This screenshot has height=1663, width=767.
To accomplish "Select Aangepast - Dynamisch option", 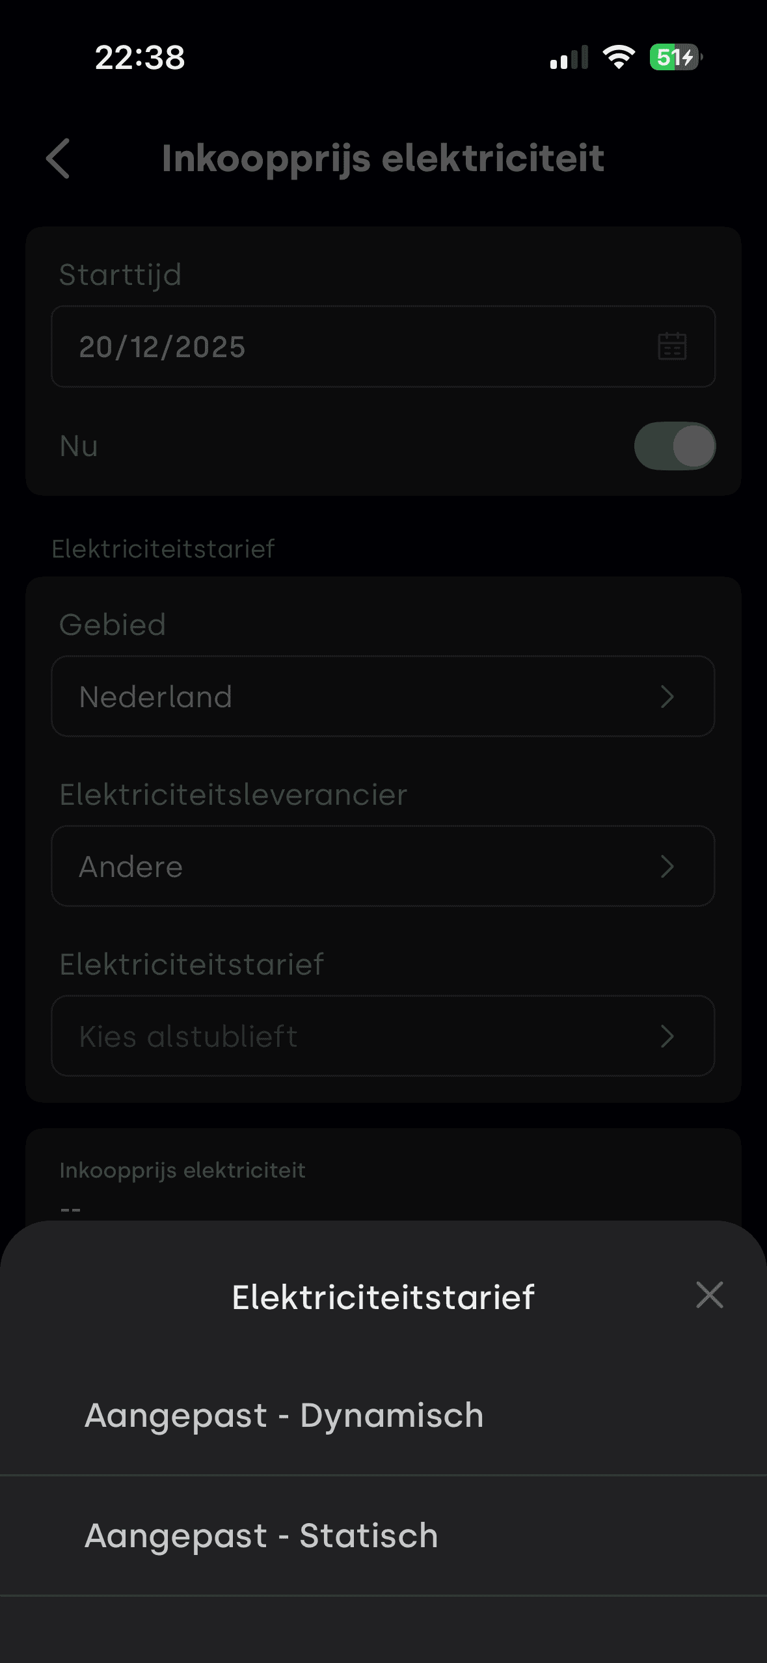I will click(x=284, y=1416).
